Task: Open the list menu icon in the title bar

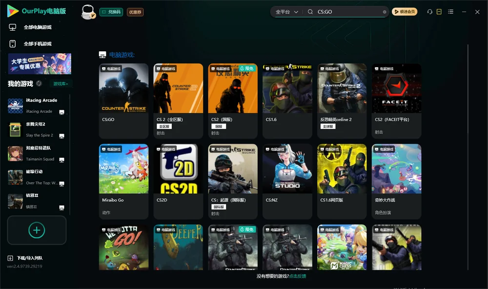Action: click(x=450, y=12)
